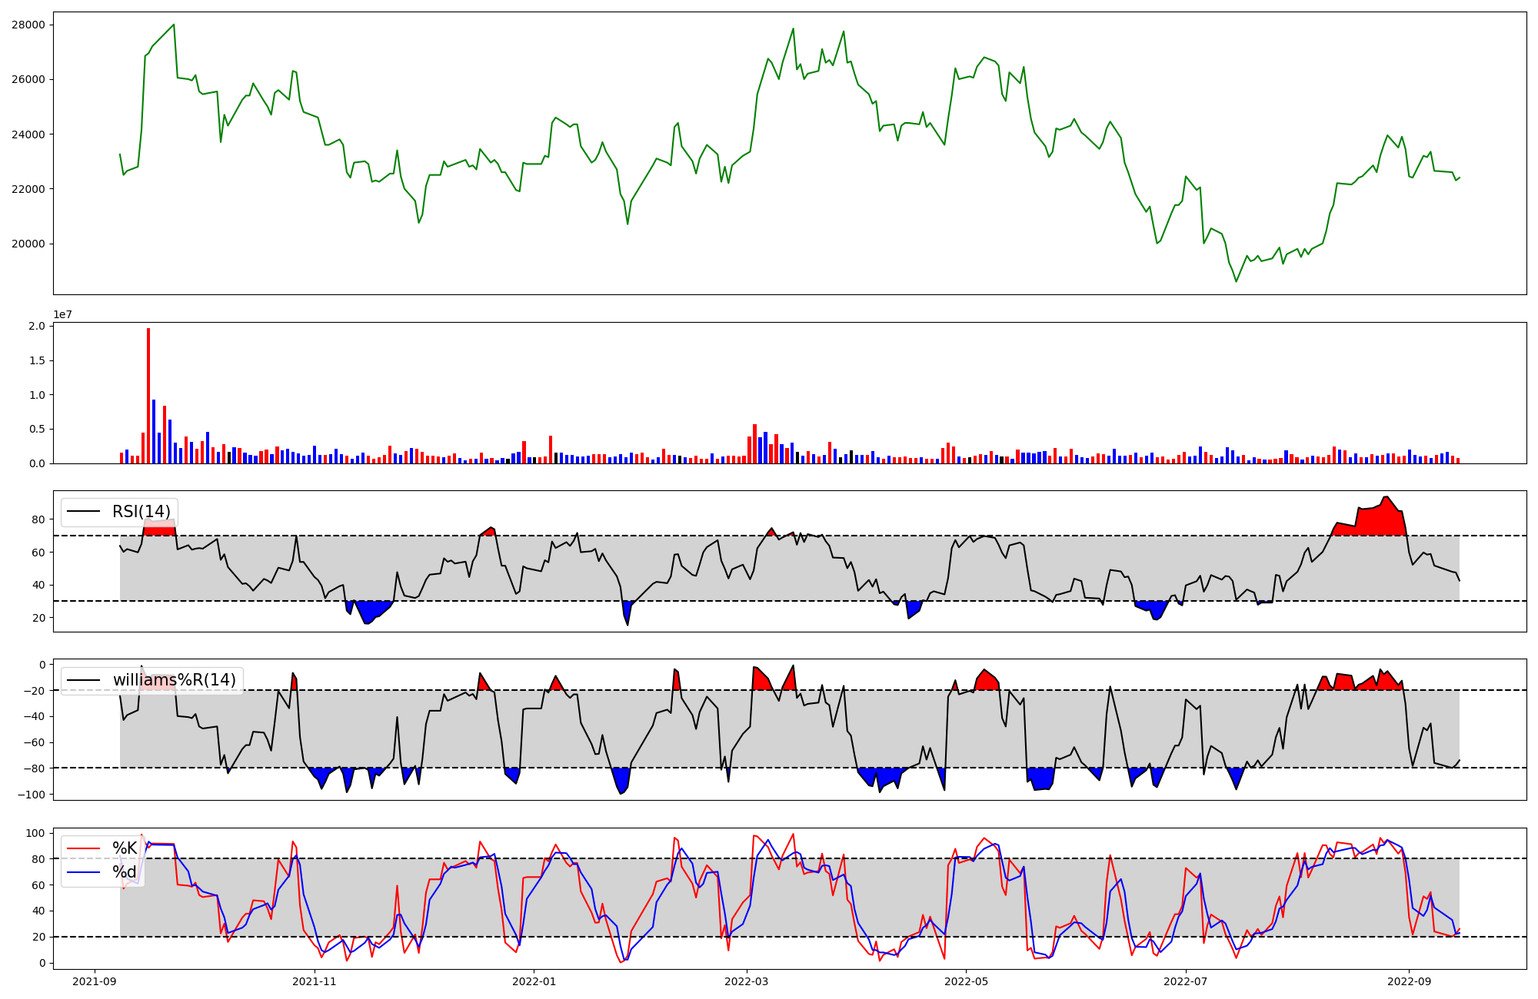Click the williams%R(14) legend entry
The height and width of the screenshot is (999, 1538).
click(174, 680)
